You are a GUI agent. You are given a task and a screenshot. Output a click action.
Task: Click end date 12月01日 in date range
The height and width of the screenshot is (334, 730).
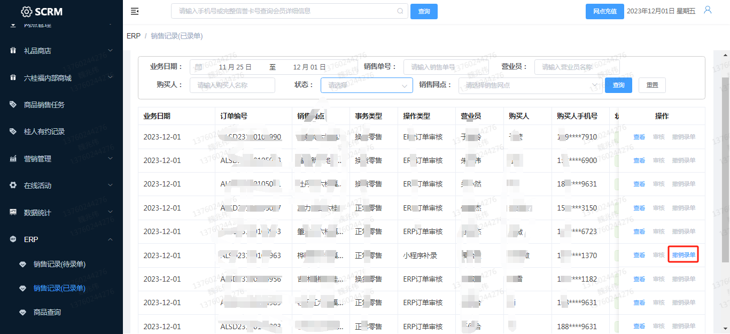coord(309,67)
